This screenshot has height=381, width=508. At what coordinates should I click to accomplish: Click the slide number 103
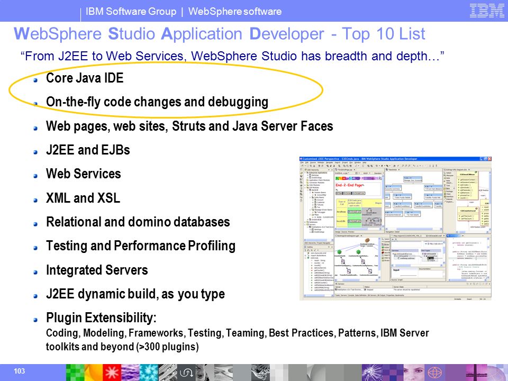pos(20,371)
